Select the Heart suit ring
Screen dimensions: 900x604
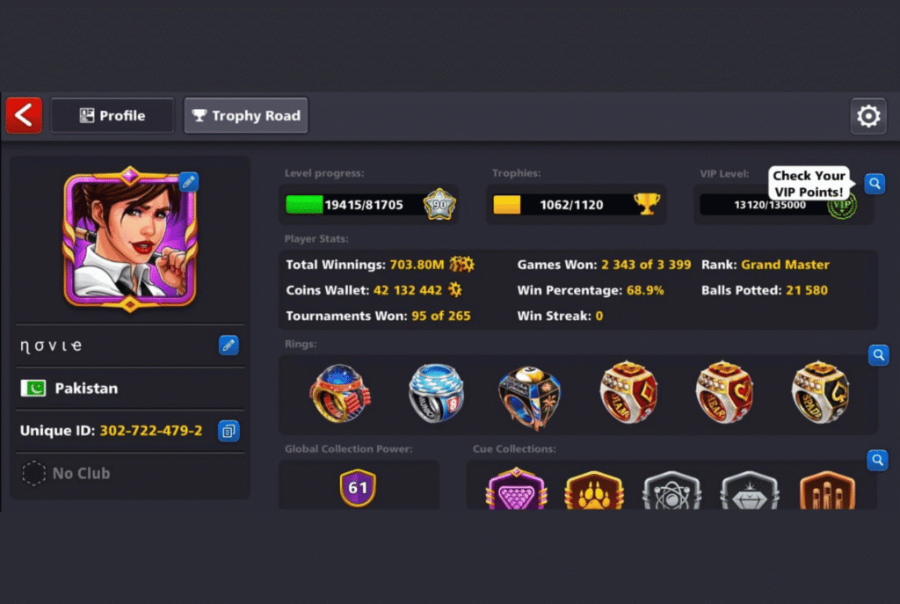[724, 392]
